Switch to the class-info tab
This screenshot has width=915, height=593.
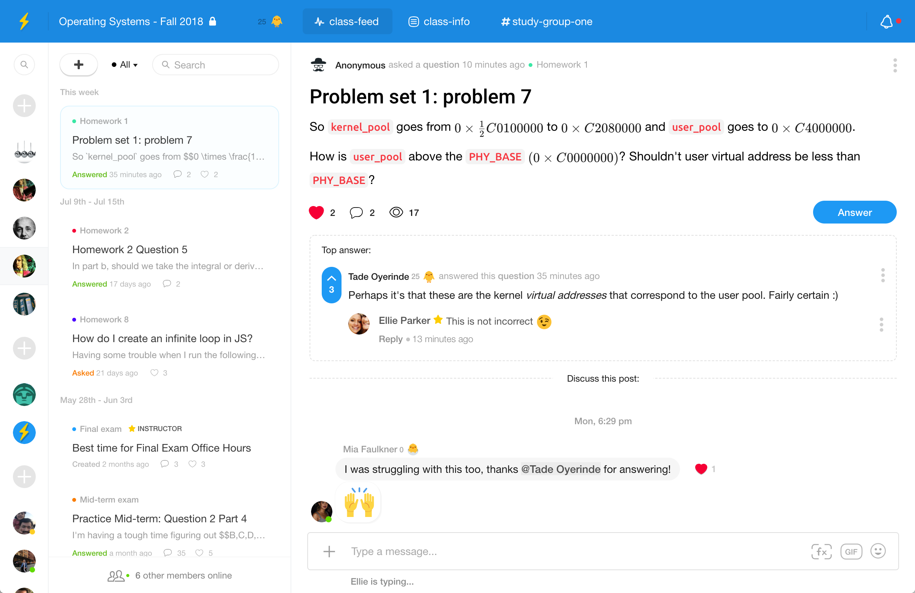click(438, 22)
